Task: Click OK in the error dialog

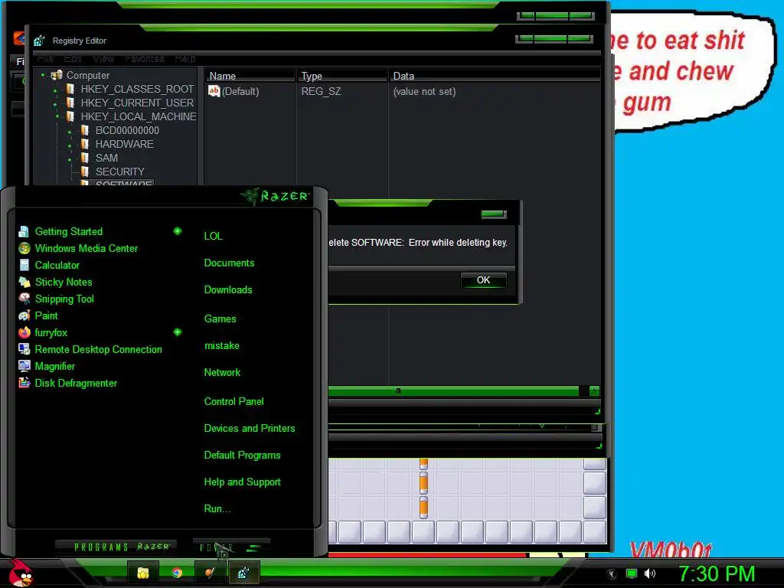Action: (x=484, y=280)
